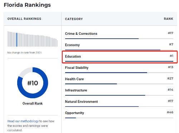Click the Florida Rankings page heading
179x133 pixels.
point(27,5)
